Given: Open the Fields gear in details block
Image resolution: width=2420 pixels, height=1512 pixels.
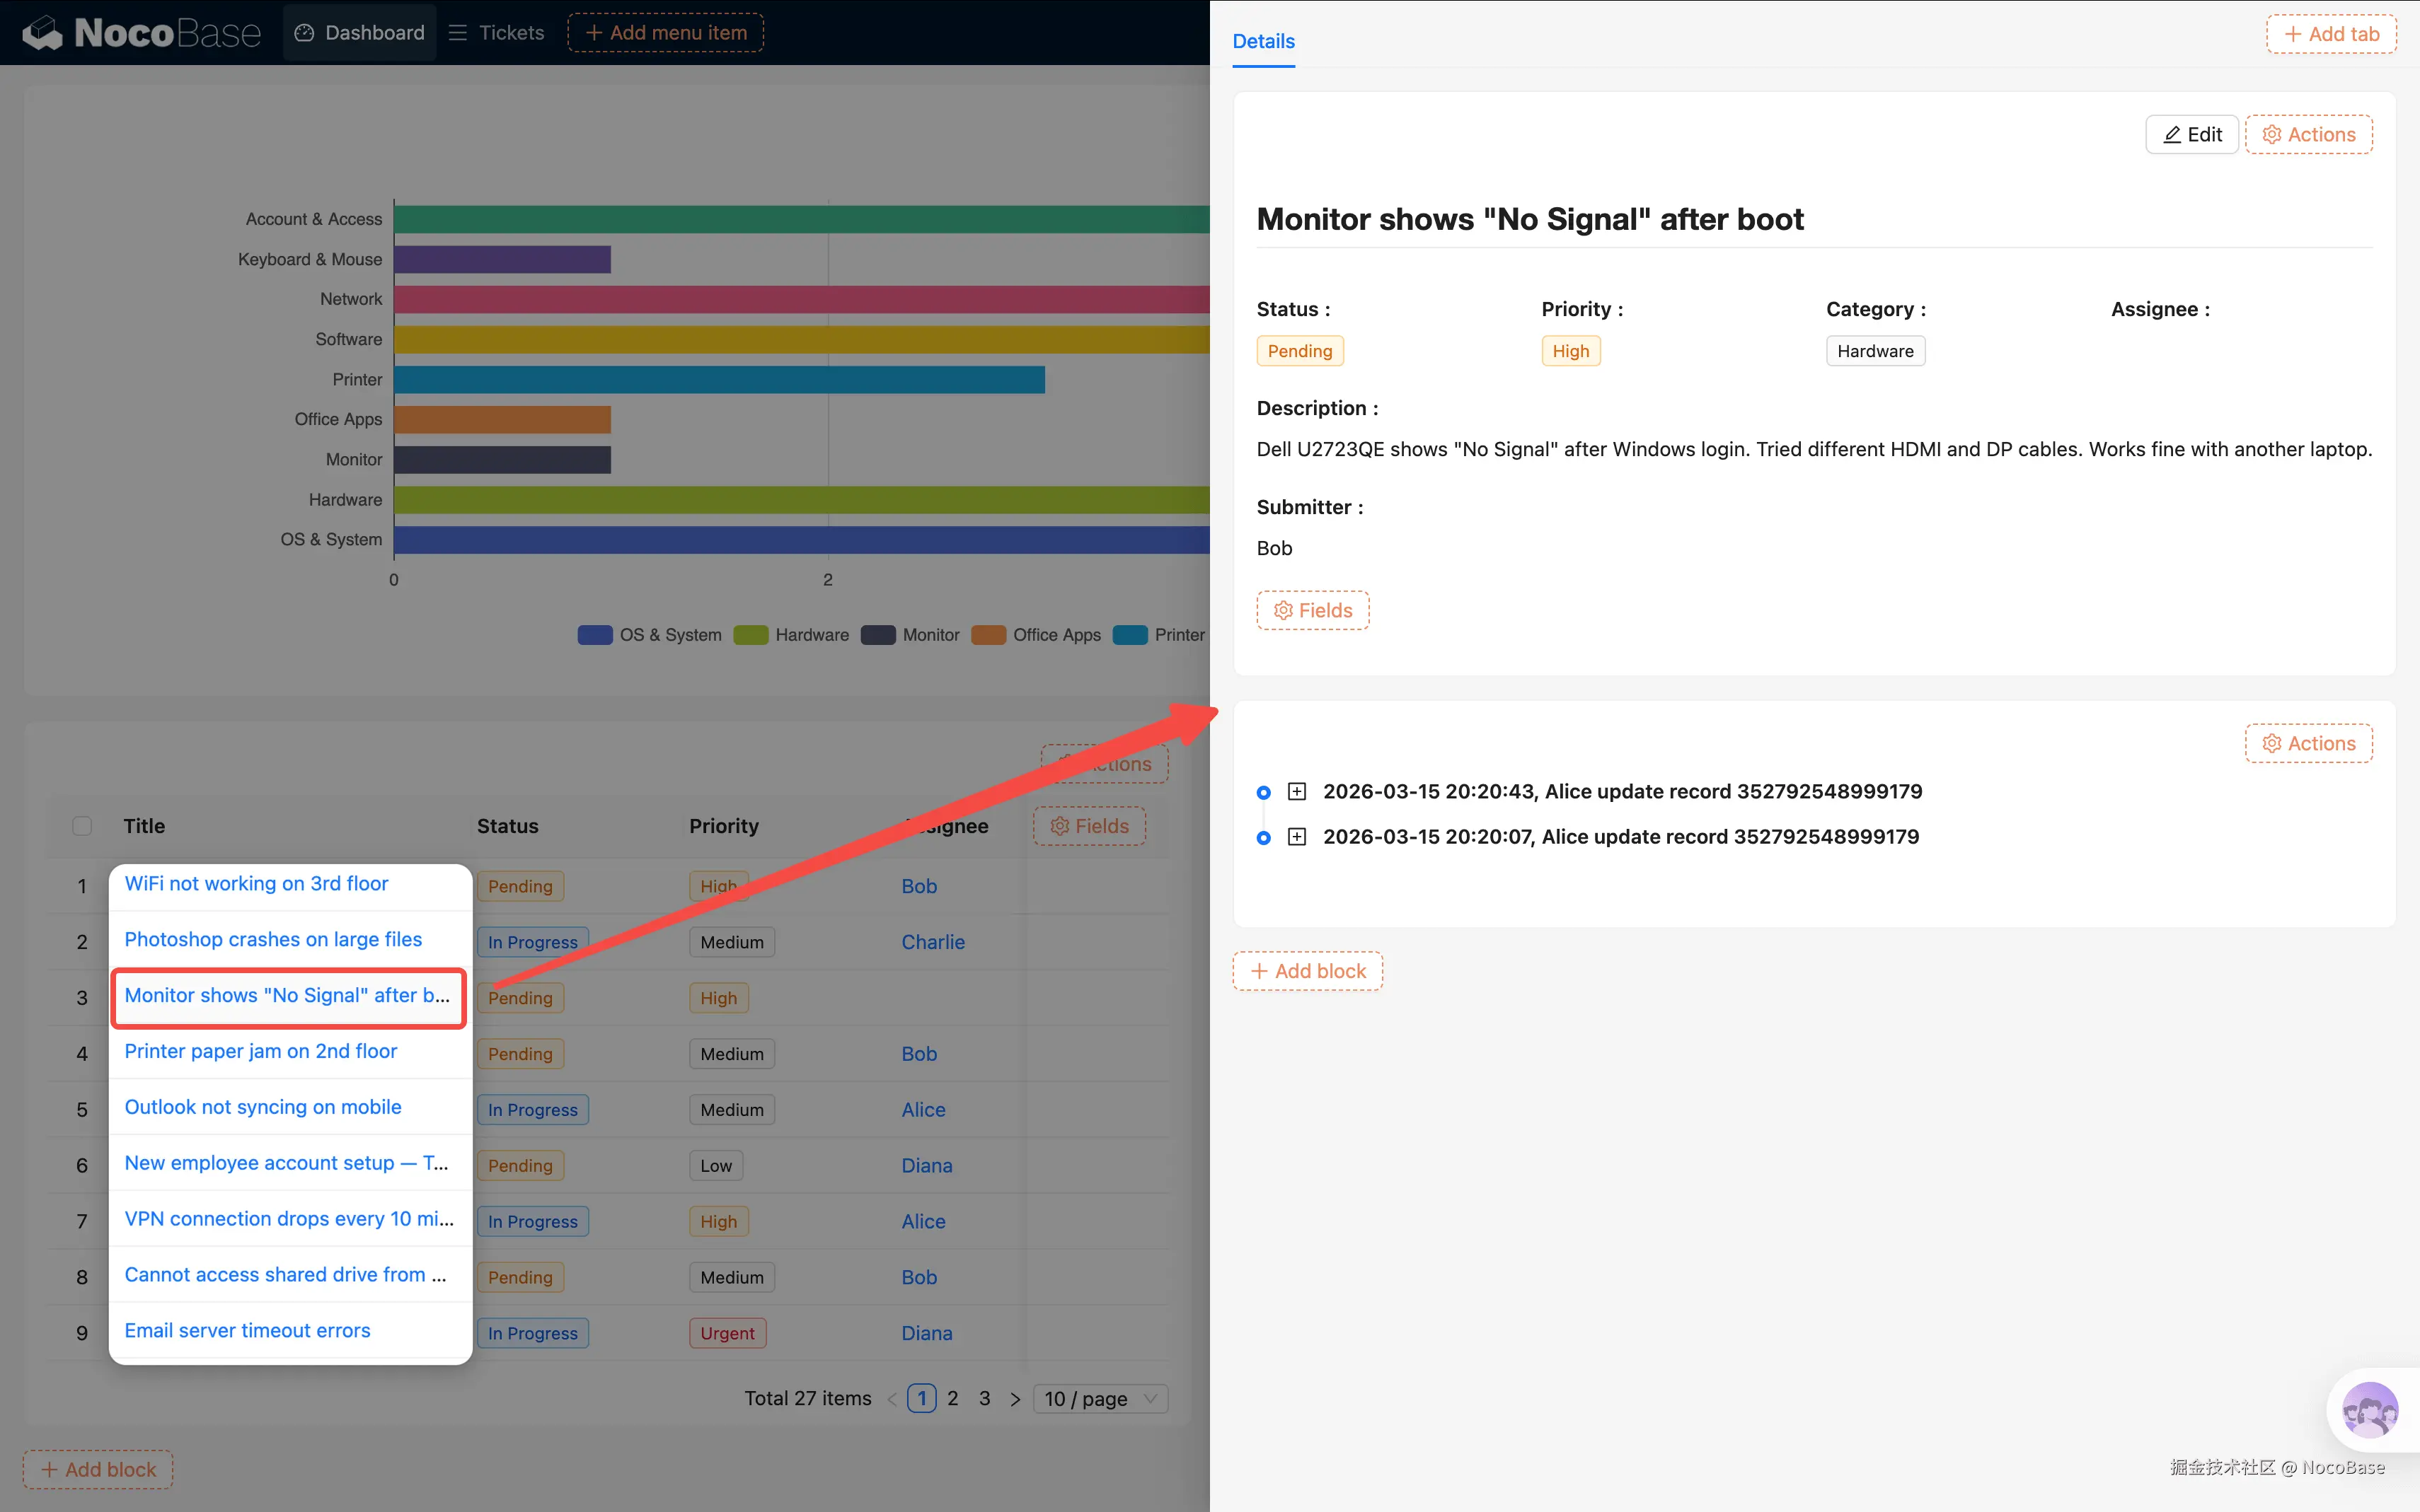Looking at the screenshot, I should 1312,610.
